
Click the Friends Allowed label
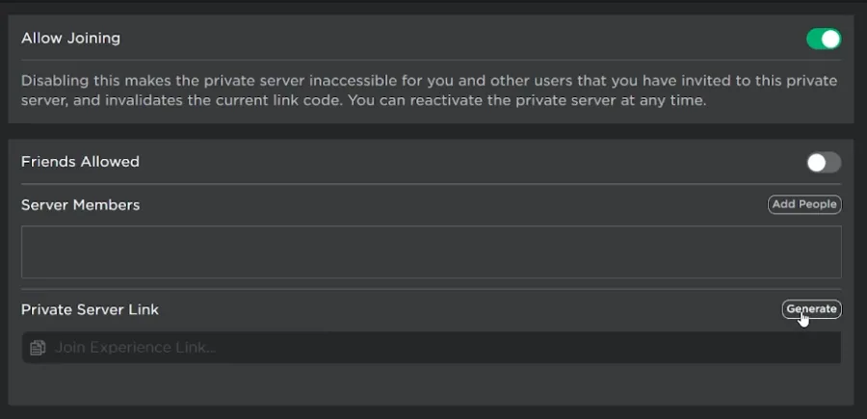80,162
